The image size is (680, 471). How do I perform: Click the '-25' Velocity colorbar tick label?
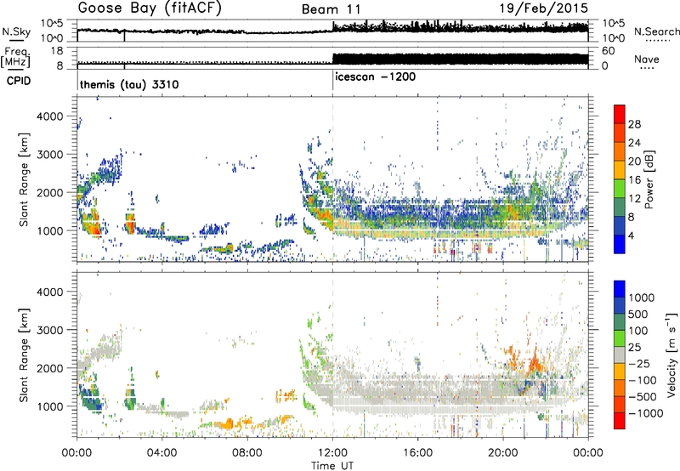coord(639,364)
